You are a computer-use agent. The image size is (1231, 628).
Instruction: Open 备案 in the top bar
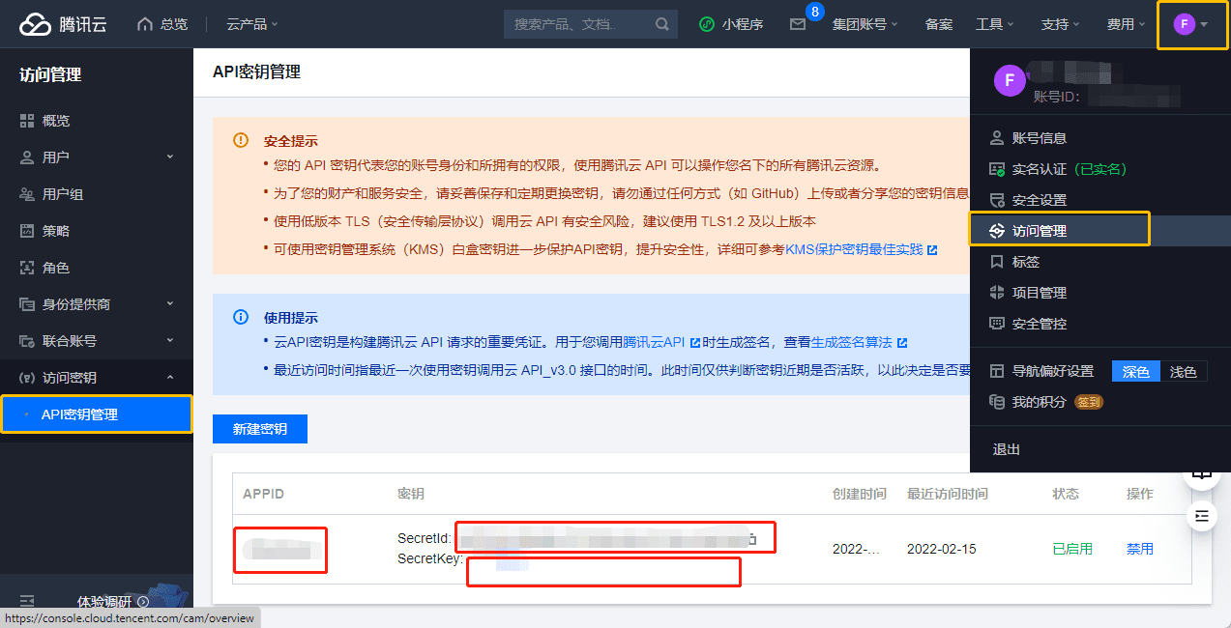tap(938, 24)
